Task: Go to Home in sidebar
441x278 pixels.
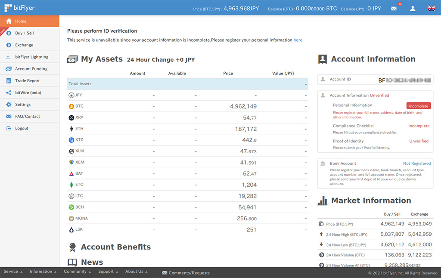Action: tap(30, 21)
